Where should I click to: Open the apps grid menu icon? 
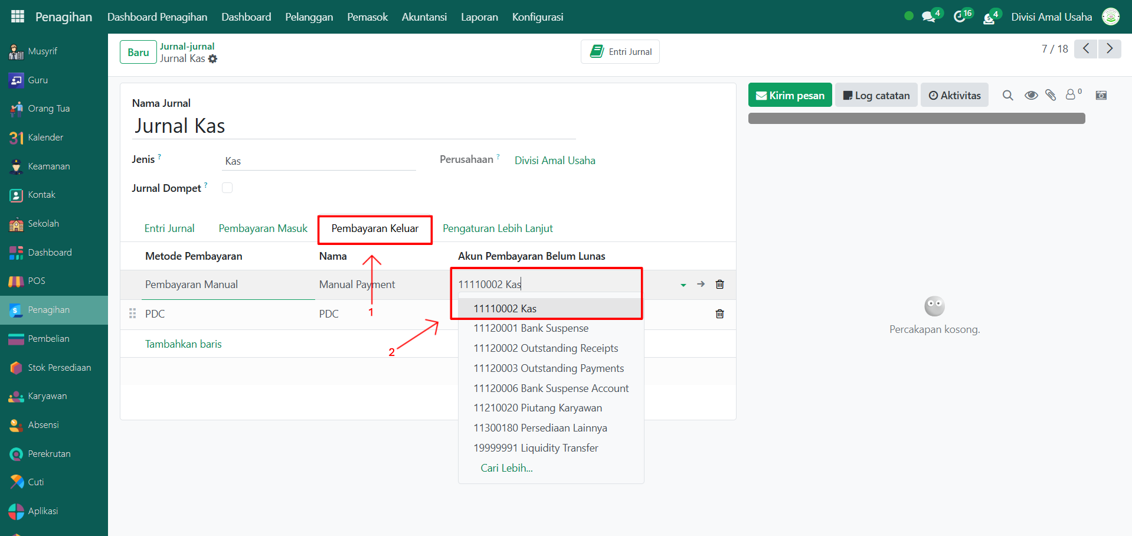(18, 17)
